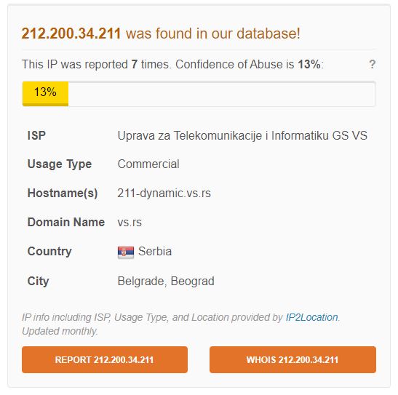Image resolution: width=398 pixels, height=395 pixels.
Task: Click the REPORT 212.200.34.211 button
Action: click(x=105, y=359)
